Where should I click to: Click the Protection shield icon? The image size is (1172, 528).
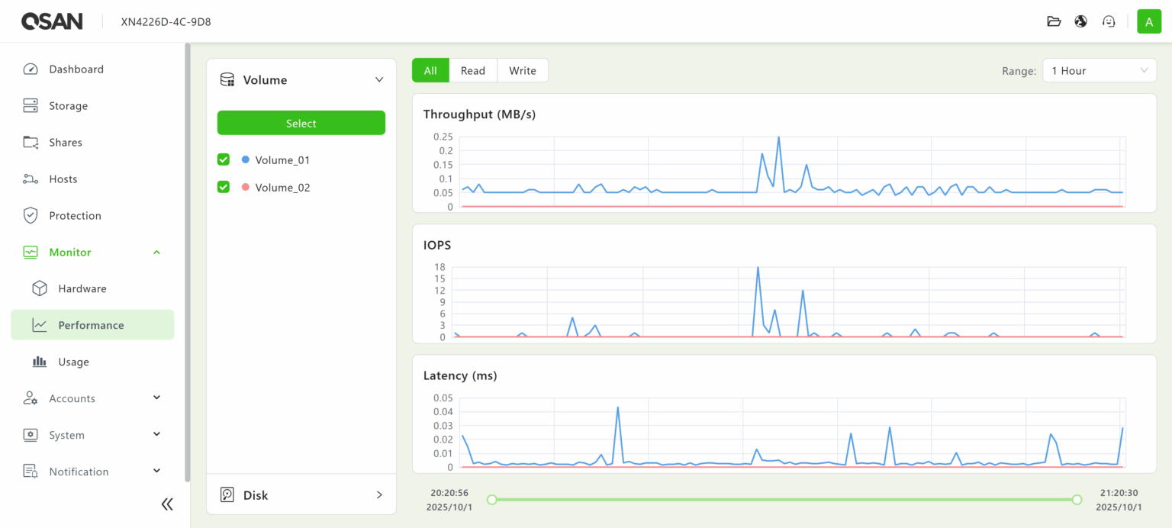31,216
